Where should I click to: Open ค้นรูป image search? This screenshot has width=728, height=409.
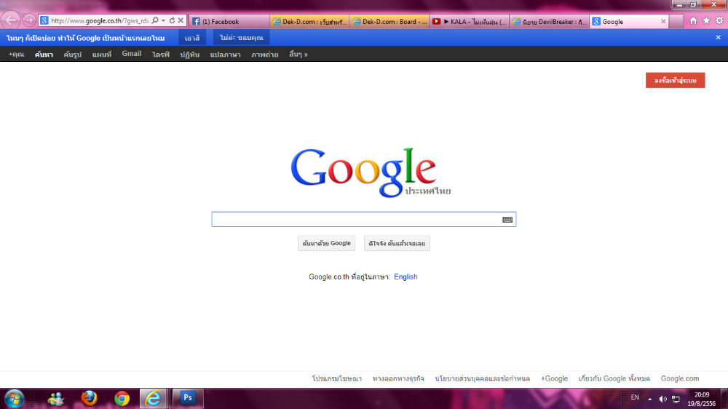pyautogui.click(x=72, y=55)
